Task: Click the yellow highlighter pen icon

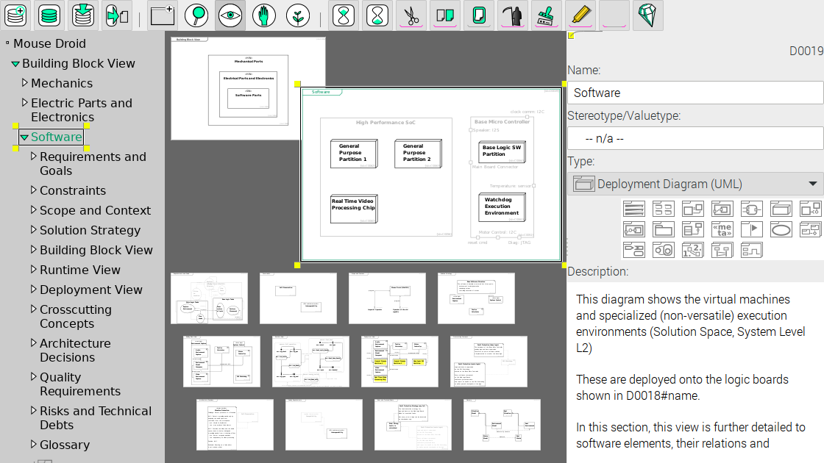Action: [580, 15]
